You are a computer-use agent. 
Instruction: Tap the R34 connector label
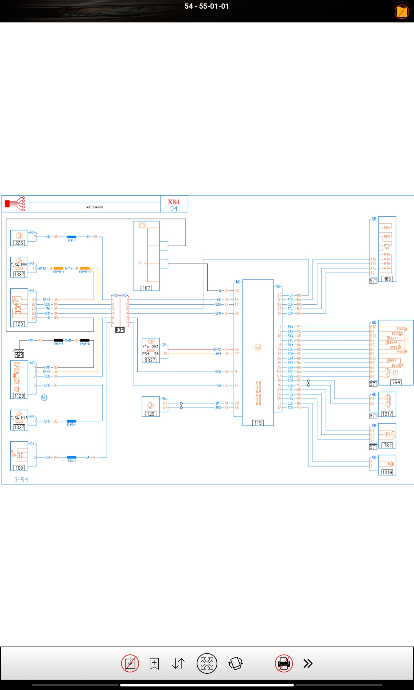point(120,330)
